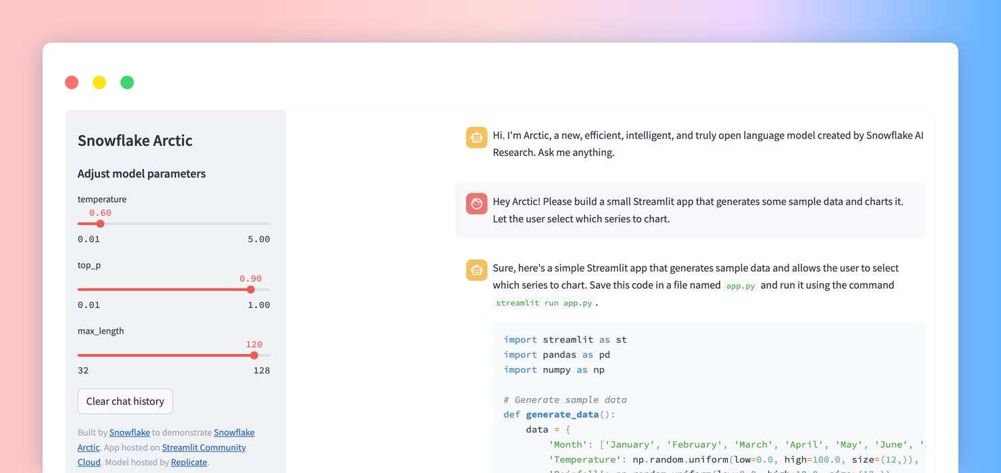Select the 'Hey Arctic!' user message bubble

pyautogui.click(x=690, y=210)
